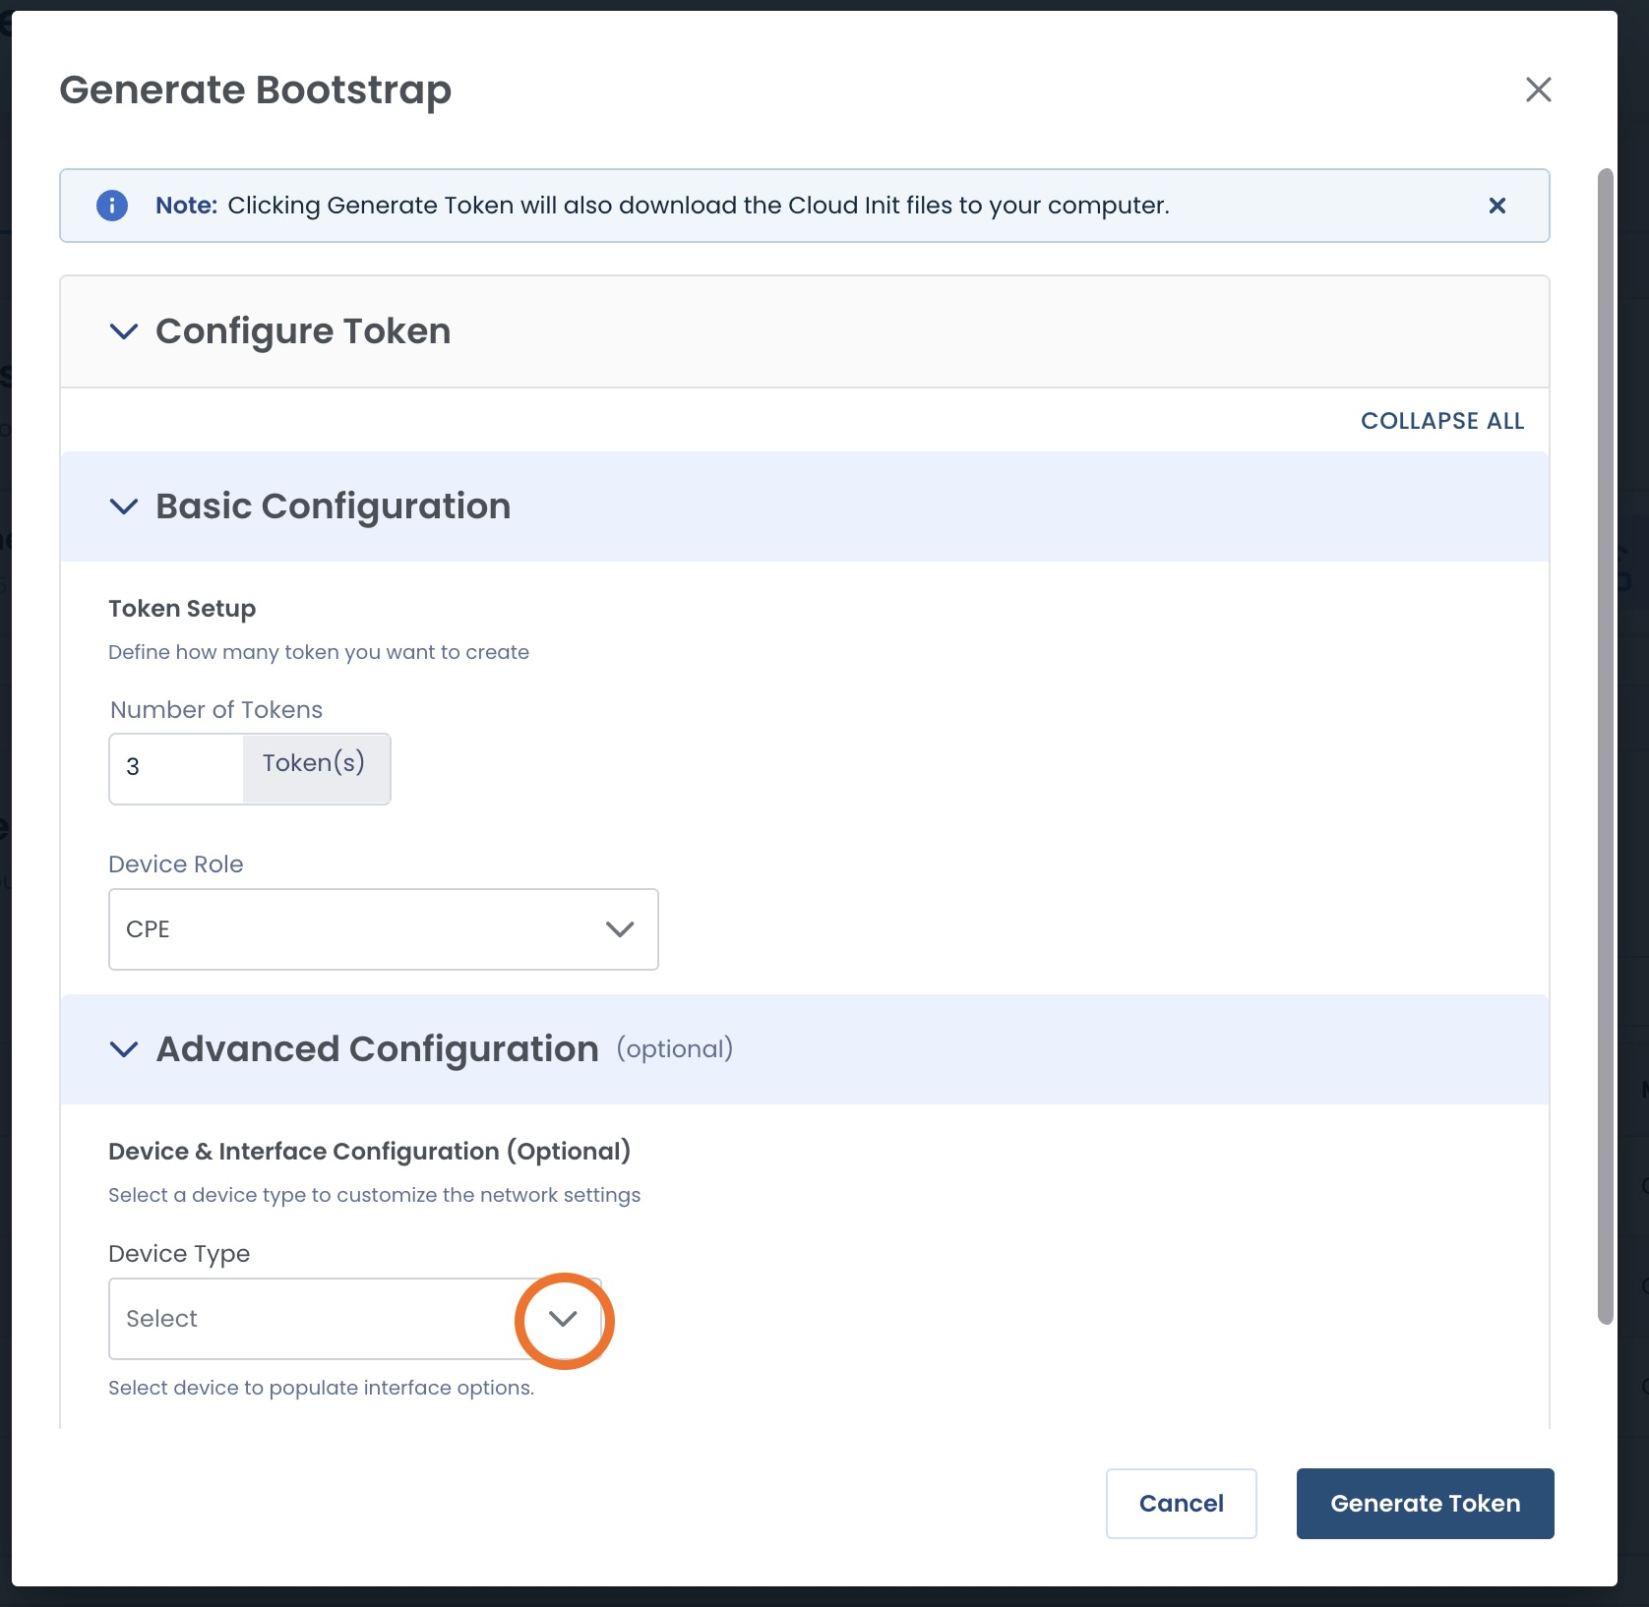
Task: Click the Generate Token button
Action: [1426, 1504]
